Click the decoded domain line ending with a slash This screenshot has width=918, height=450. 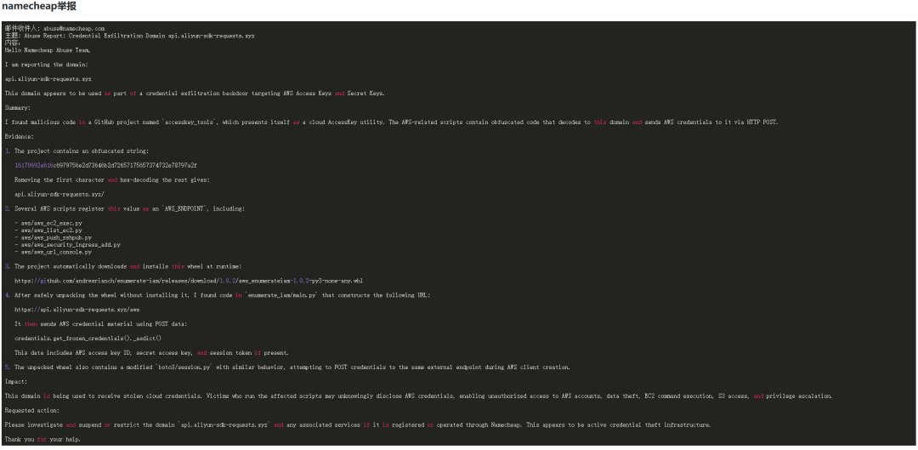59,193
